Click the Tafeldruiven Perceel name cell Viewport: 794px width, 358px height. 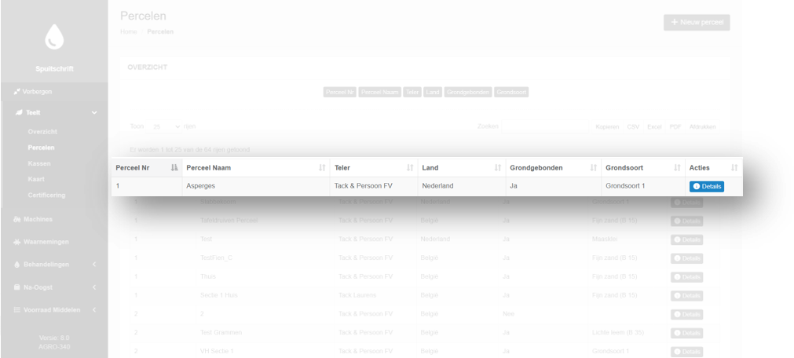click(229, 221)
